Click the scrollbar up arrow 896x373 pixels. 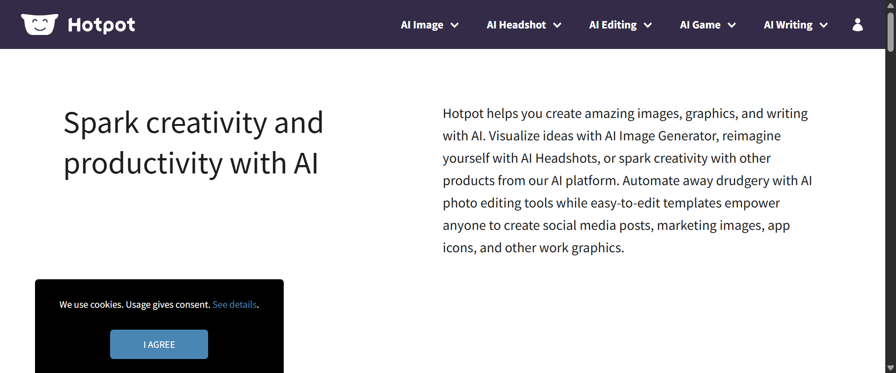[x=890, y=5]
